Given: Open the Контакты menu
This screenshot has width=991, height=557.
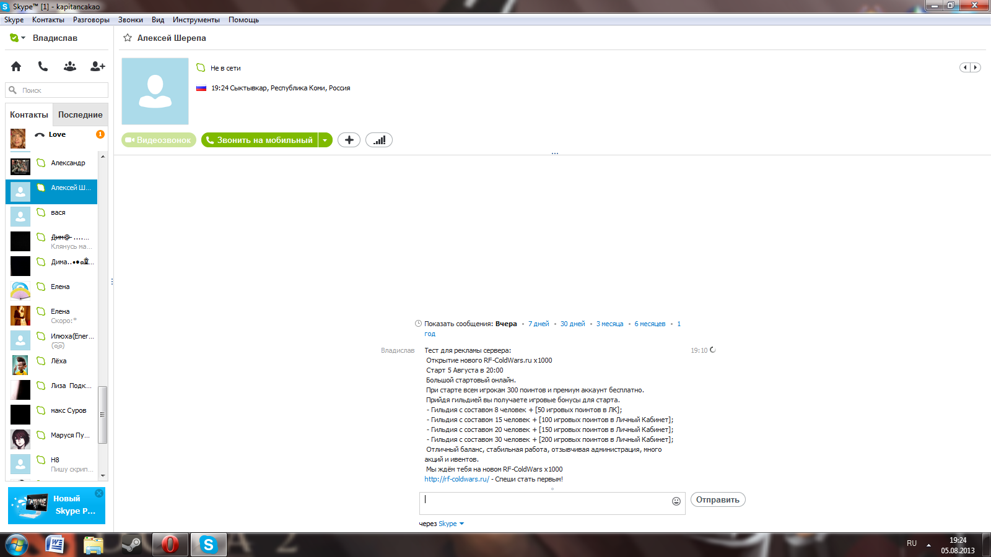Looking at the screenshot, I should 48,20.
